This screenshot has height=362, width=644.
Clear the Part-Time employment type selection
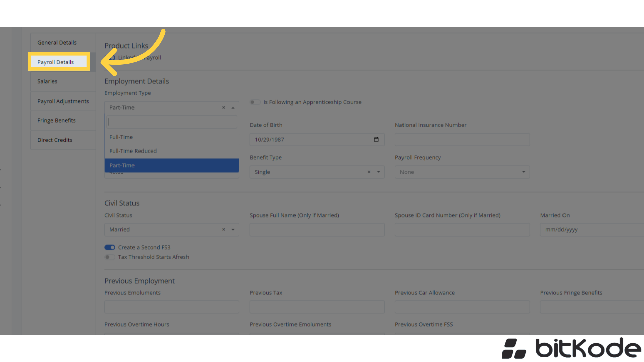pos(223,107)
